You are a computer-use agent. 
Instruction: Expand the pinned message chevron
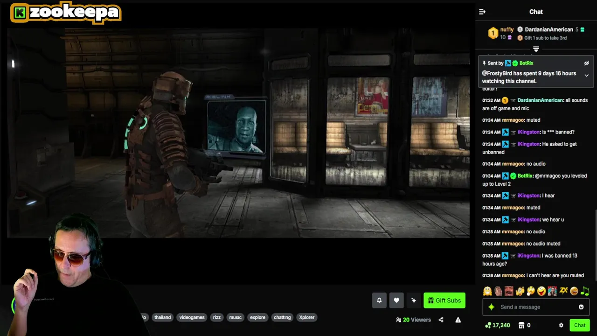pos(587,76)
